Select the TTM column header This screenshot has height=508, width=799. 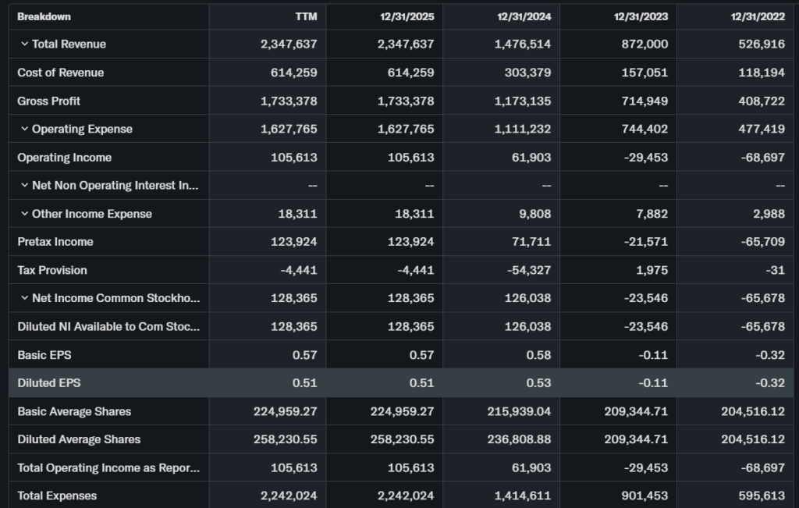pos(305,16)
